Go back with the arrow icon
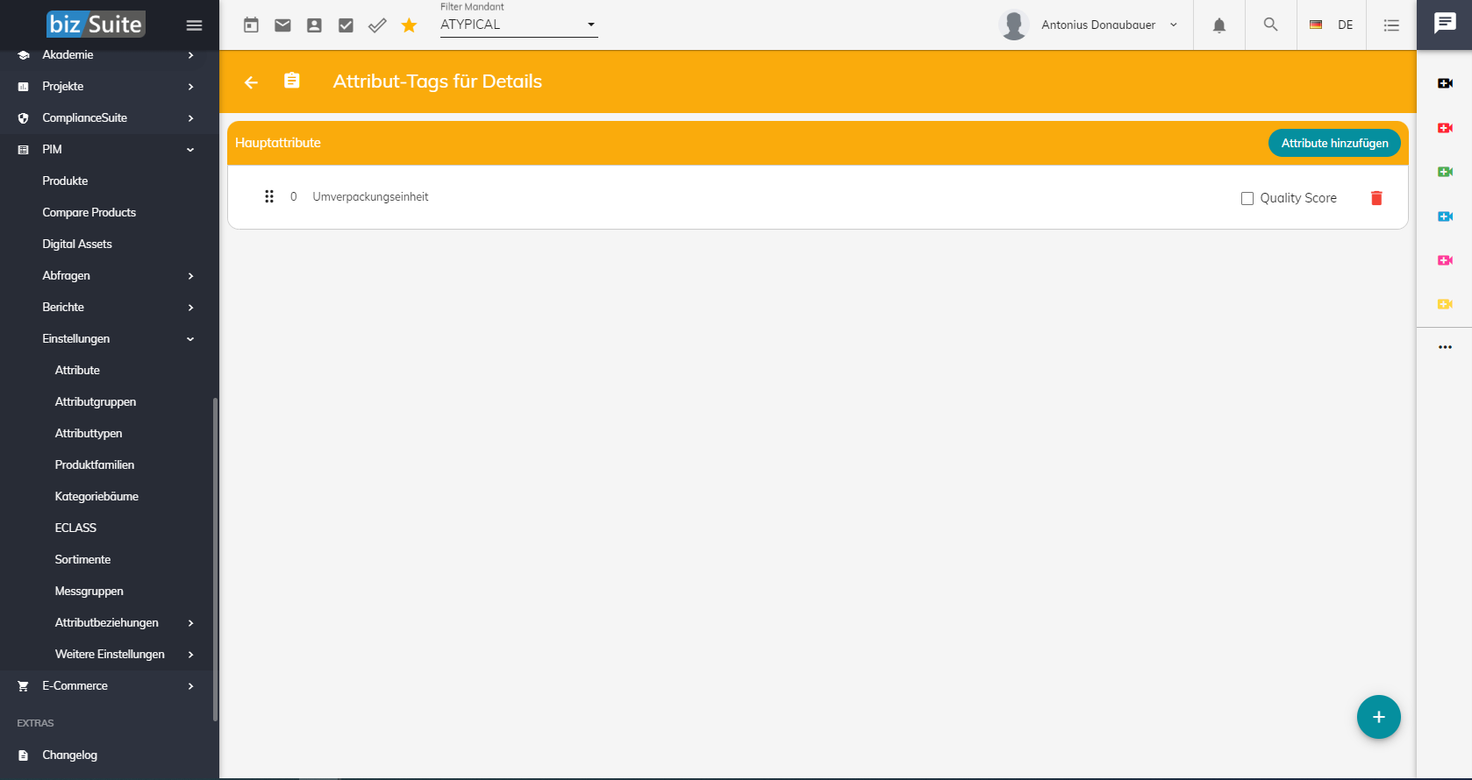 point(251,82)
